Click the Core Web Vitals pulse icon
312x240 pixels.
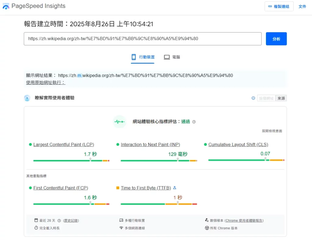[119, 122]
